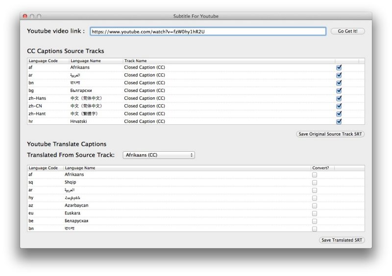
Task: Select the Shqip translation row
Action: click(196, 183)
